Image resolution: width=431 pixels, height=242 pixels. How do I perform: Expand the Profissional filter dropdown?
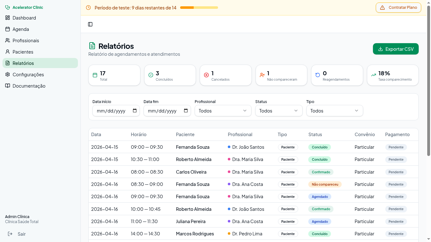pos(223,111)
